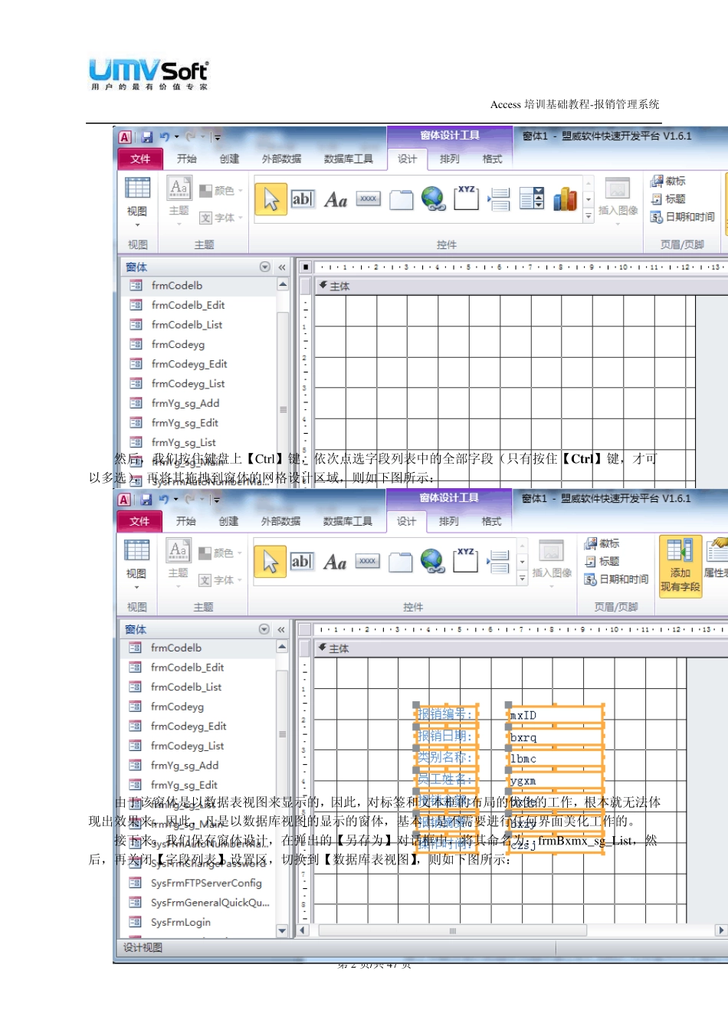This screenshot has height=1030, width=728.
Task: Click the navigation list scroll-down arrow, lower screenshot
Action: (282, 931)
